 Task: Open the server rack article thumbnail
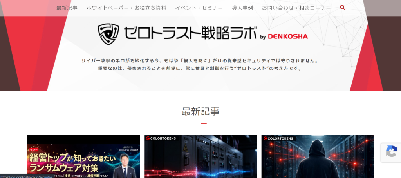[201, 156]
